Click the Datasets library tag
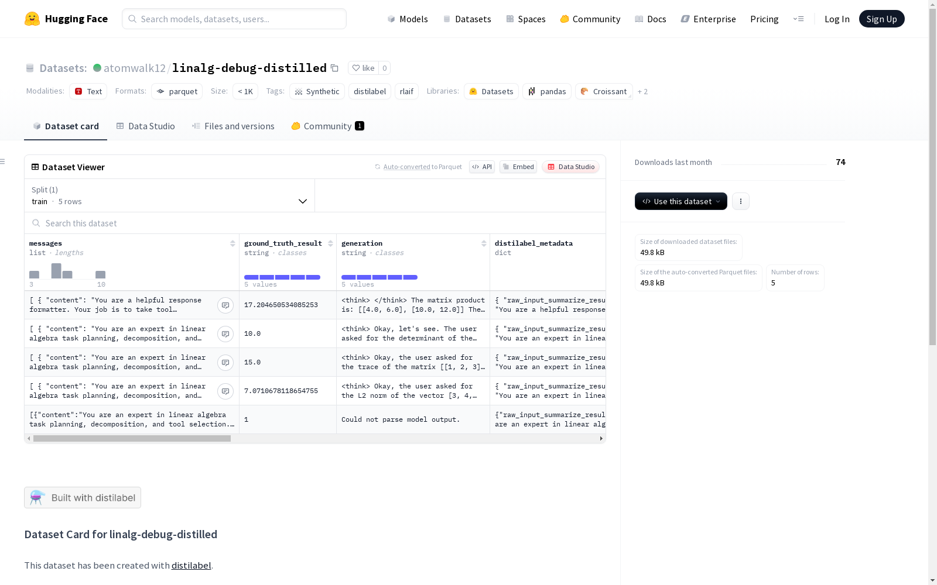This screenshot has height=585, width=937. (x=491, y=91)
